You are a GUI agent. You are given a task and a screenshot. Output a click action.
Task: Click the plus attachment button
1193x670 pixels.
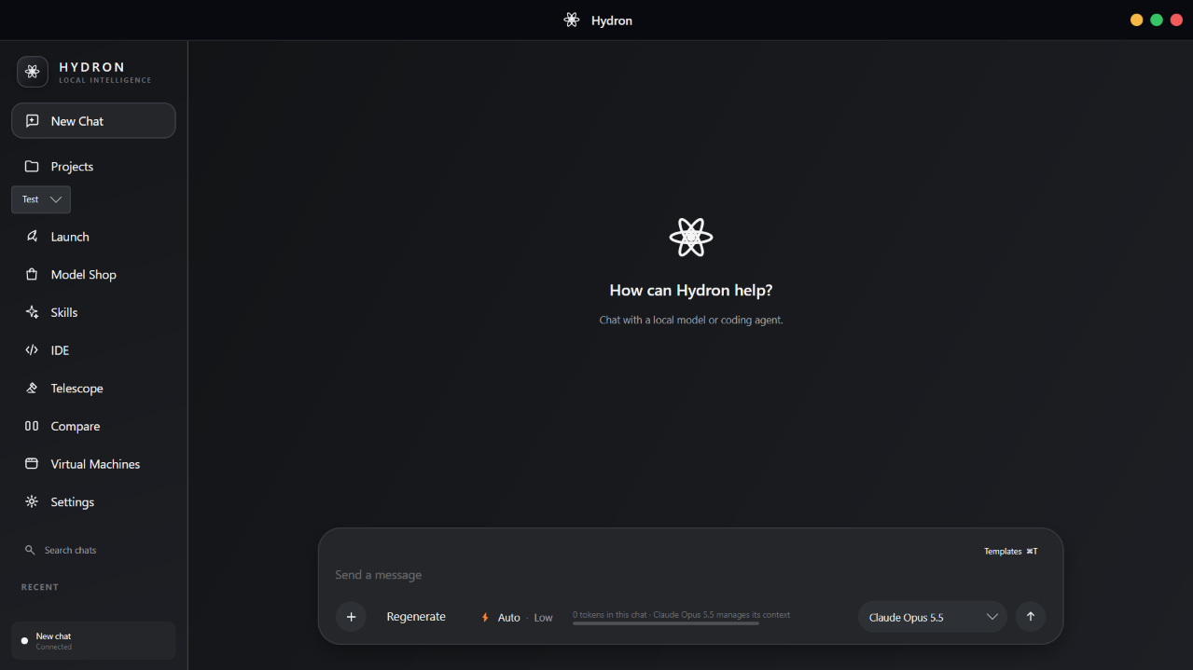[x=351, y=617]
